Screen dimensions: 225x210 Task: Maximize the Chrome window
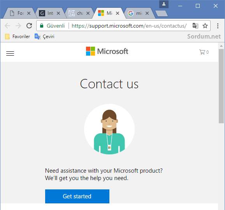[x=198, y=6]
